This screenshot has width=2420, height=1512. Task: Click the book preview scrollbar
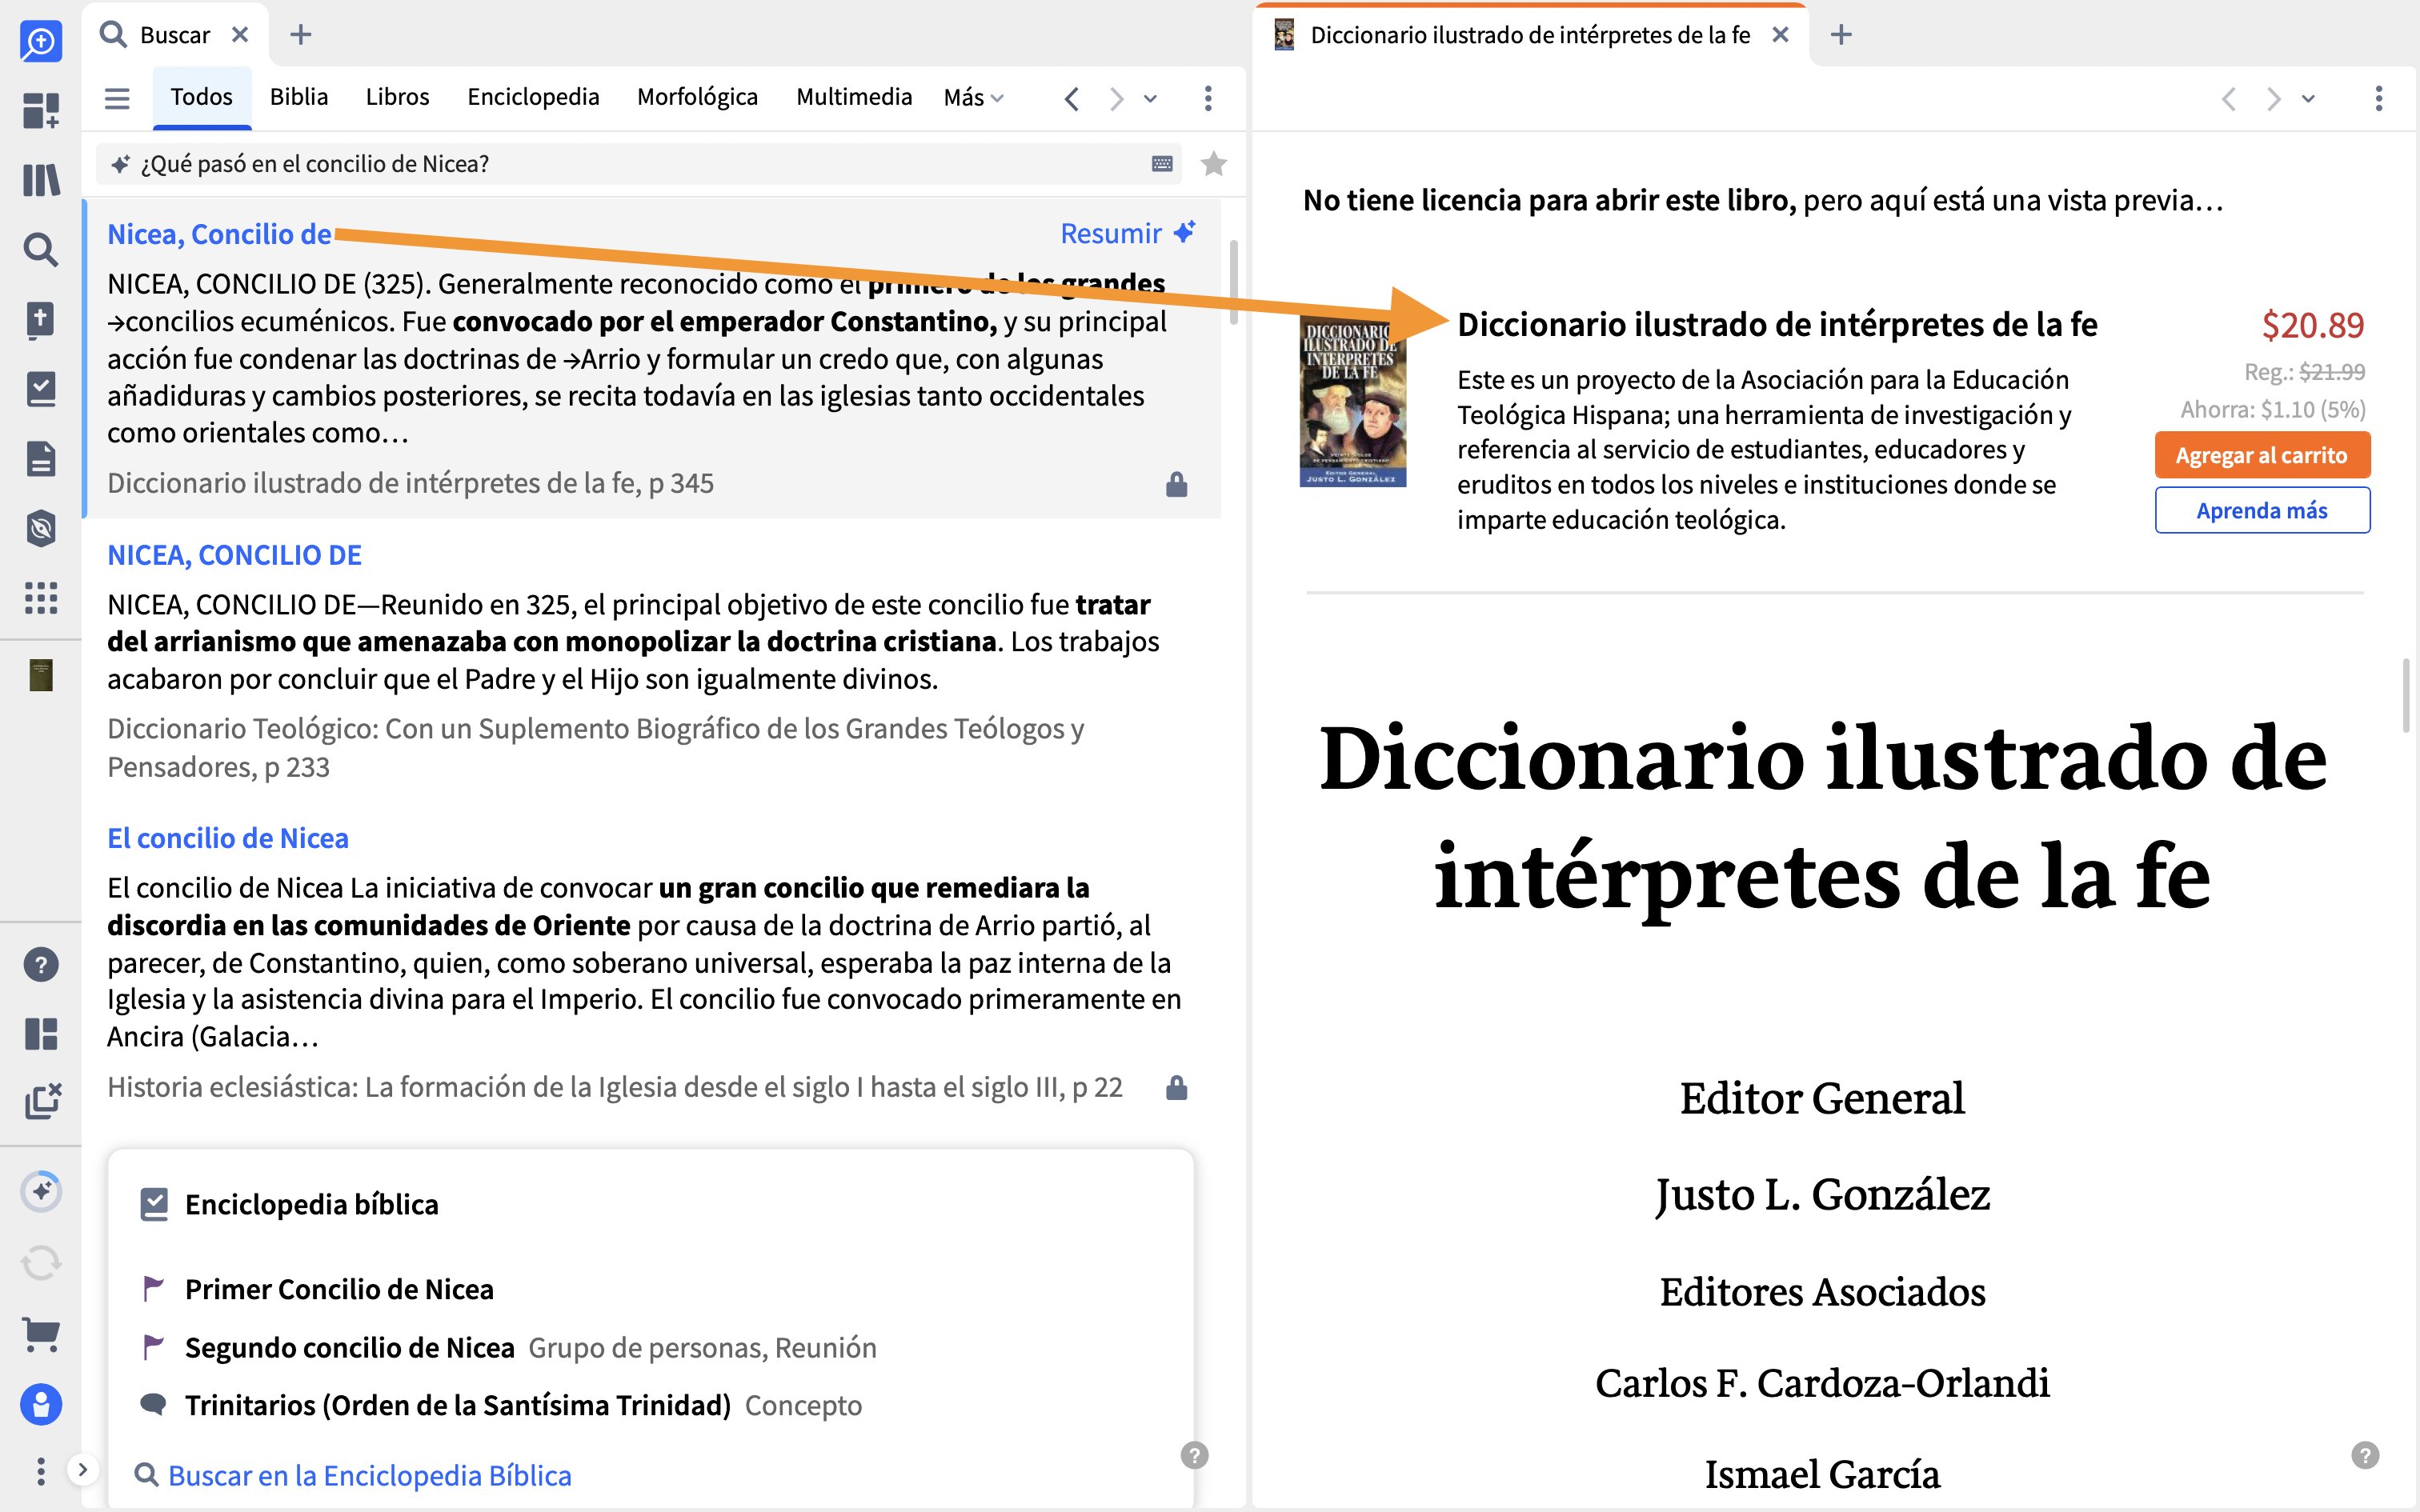2405,696
